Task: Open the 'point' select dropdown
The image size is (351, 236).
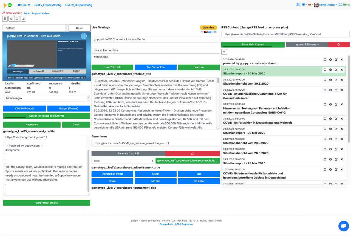Action: [123, 161]
